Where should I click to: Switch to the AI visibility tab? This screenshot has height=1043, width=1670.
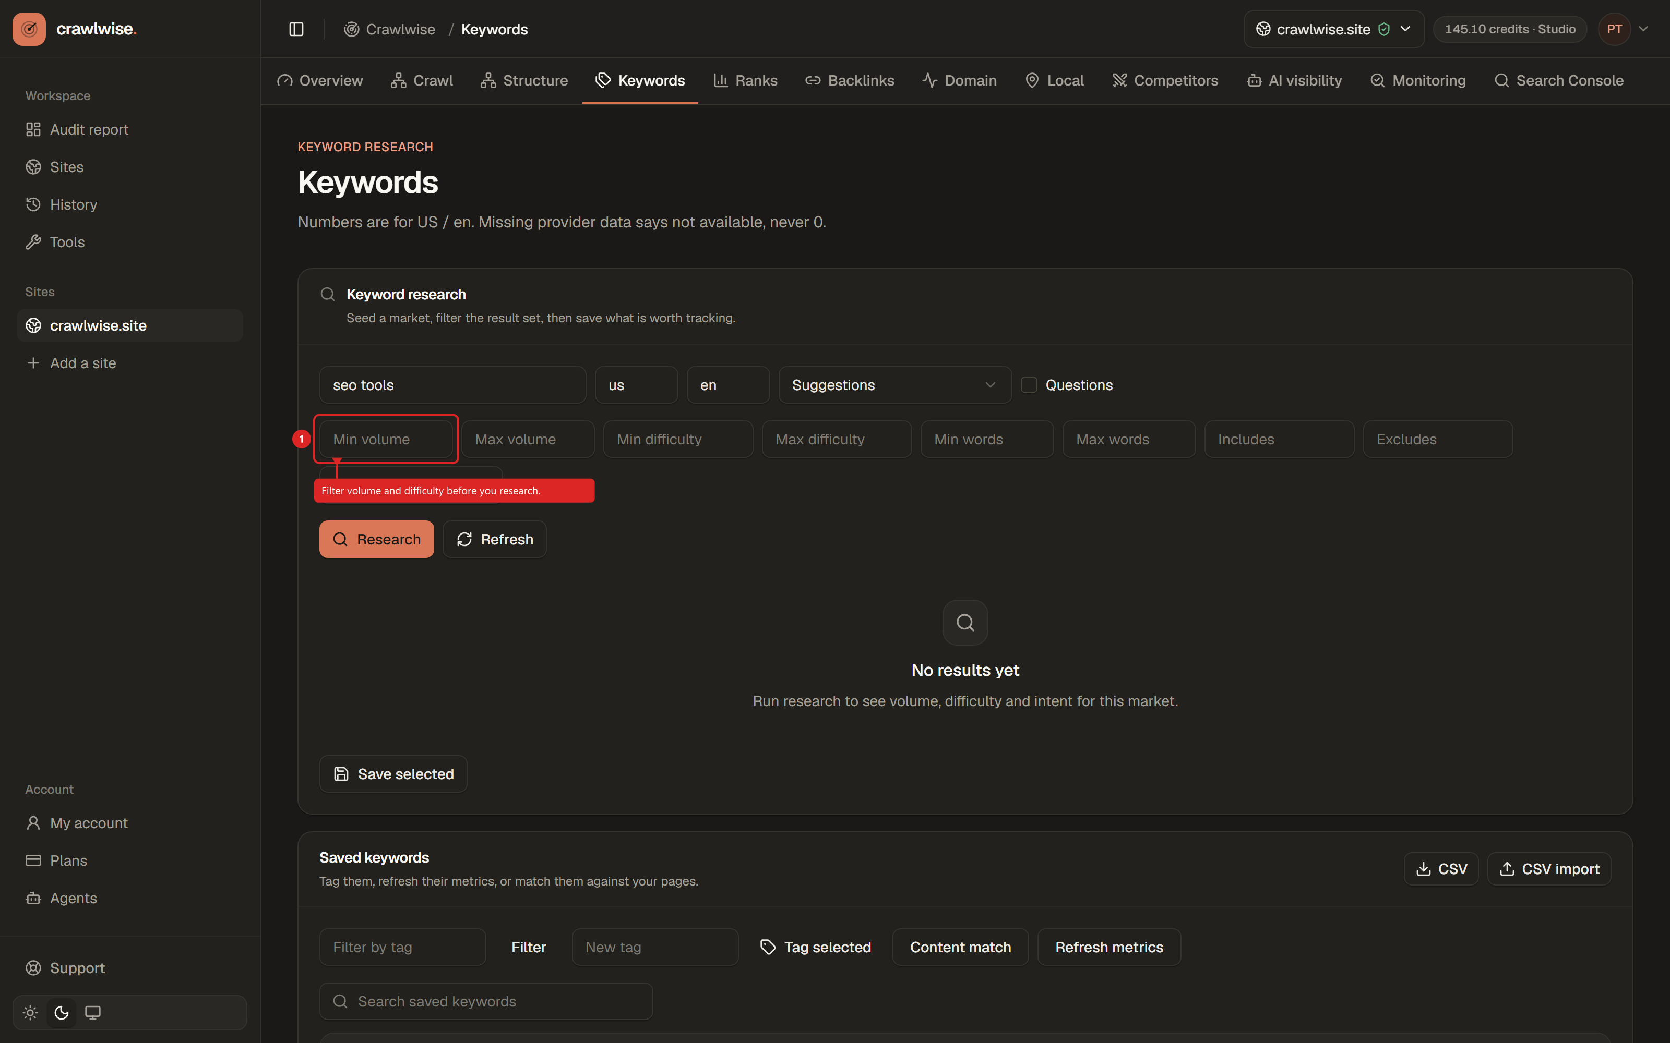(x=1295, y=81)
